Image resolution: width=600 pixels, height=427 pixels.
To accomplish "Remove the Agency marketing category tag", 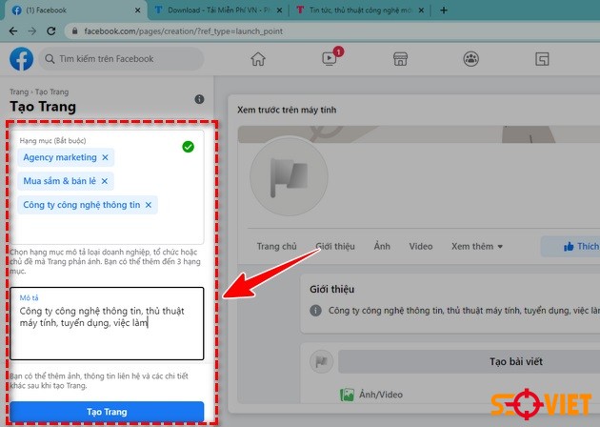I will tap(105, 157).
